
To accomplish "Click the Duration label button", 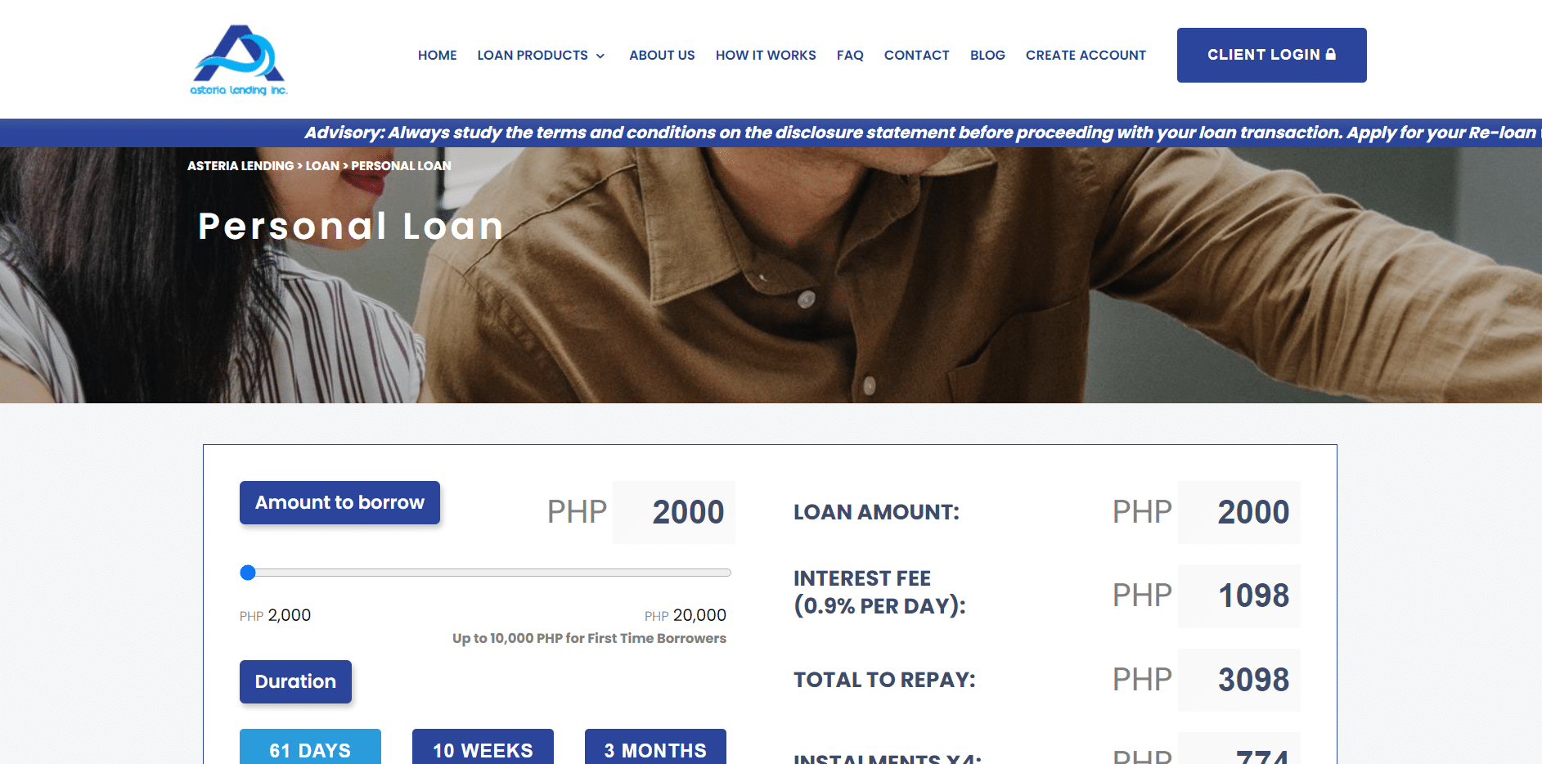I will point(295,681).
